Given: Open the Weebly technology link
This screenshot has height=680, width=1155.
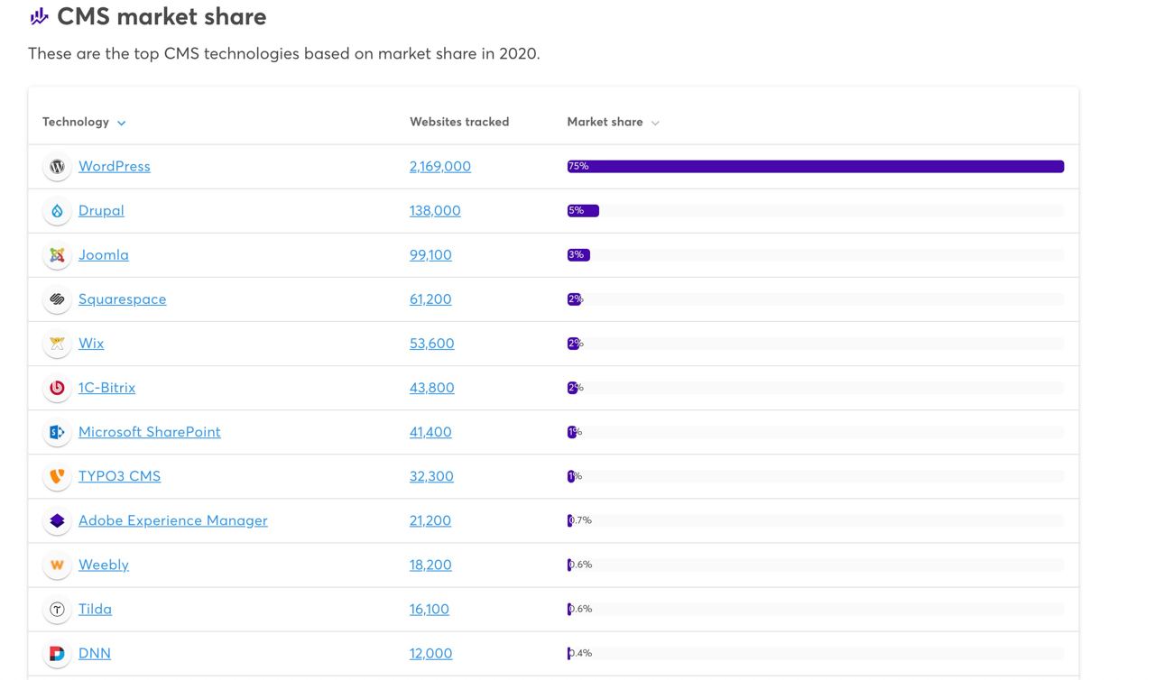Looking at the screenshot, I should point(104,564).
